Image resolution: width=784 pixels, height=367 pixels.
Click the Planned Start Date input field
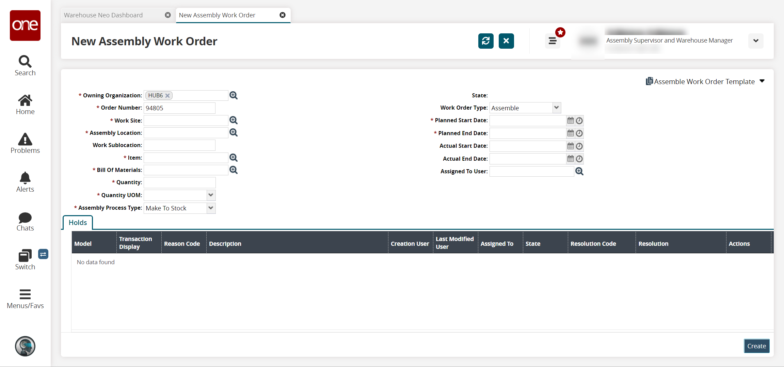(x=528, y=121)
